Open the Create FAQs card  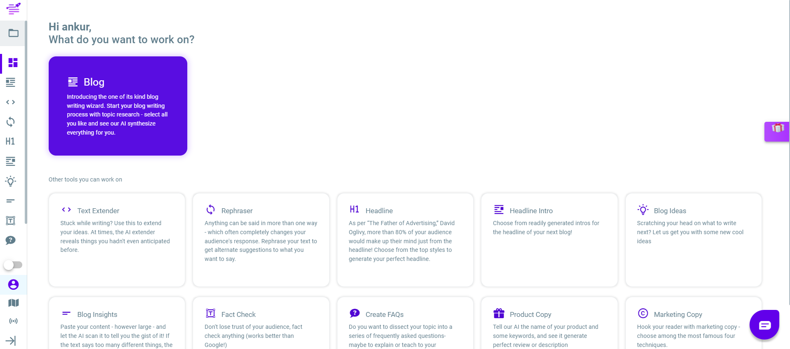click(x=405, y=323)
